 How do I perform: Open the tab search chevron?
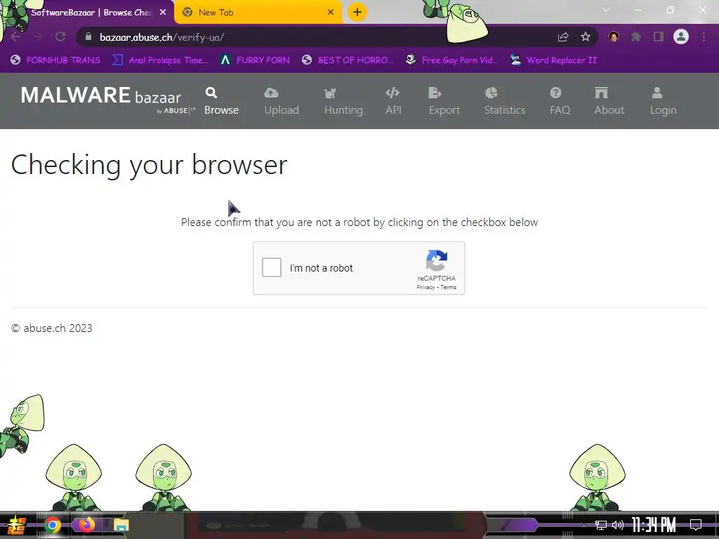(606, 10)
